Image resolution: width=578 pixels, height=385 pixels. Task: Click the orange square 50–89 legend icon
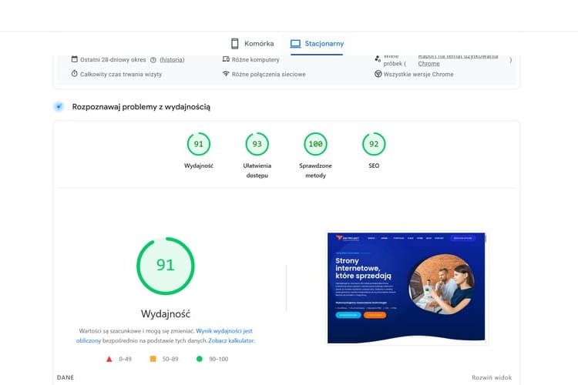tap(153, 359)
